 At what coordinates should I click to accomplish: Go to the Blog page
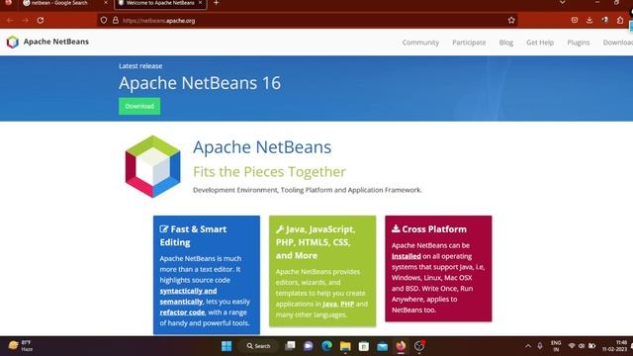tap(505, 43)
